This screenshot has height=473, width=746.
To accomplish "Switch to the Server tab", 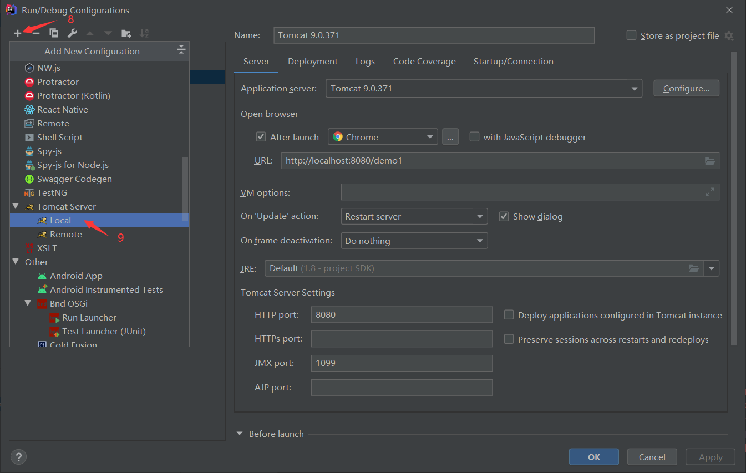I will click(x=256, y=62).
